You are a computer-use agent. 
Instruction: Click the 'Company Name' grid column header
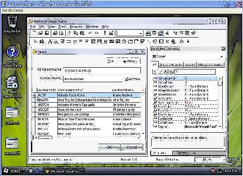85,90
